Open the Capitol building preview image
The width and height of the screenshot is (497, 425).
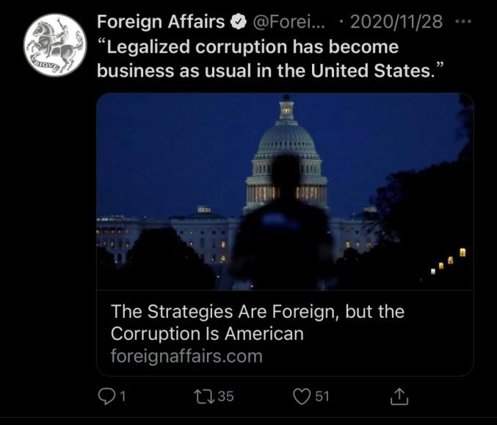pos(285,192)
